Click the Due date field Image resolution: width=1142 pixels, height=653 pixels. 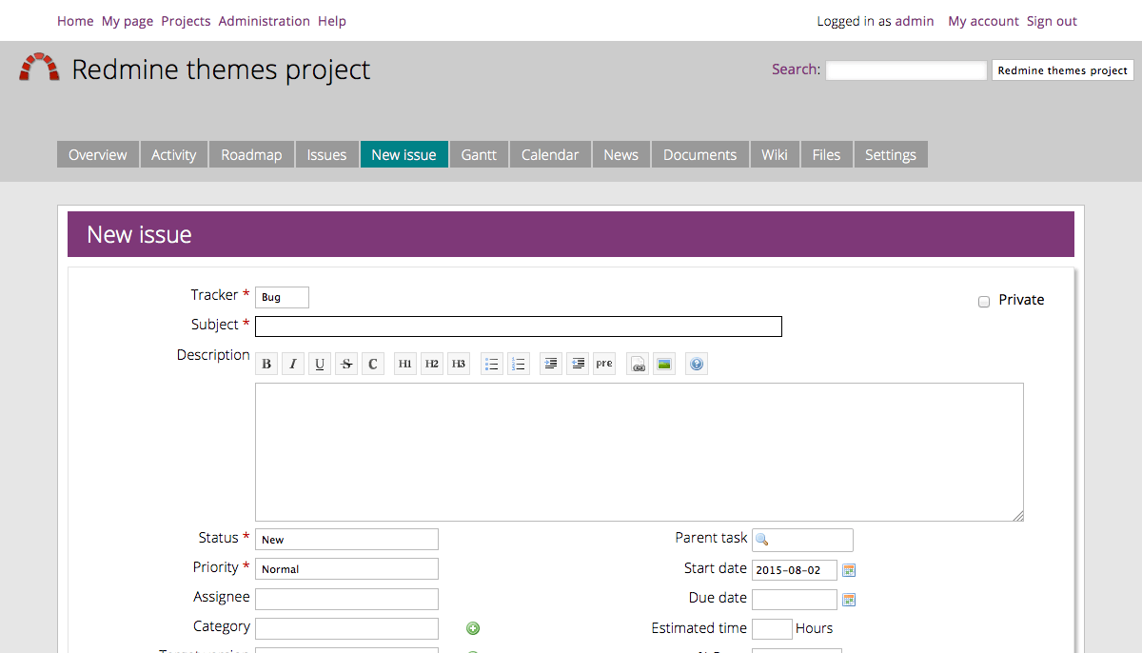(795, 600)
